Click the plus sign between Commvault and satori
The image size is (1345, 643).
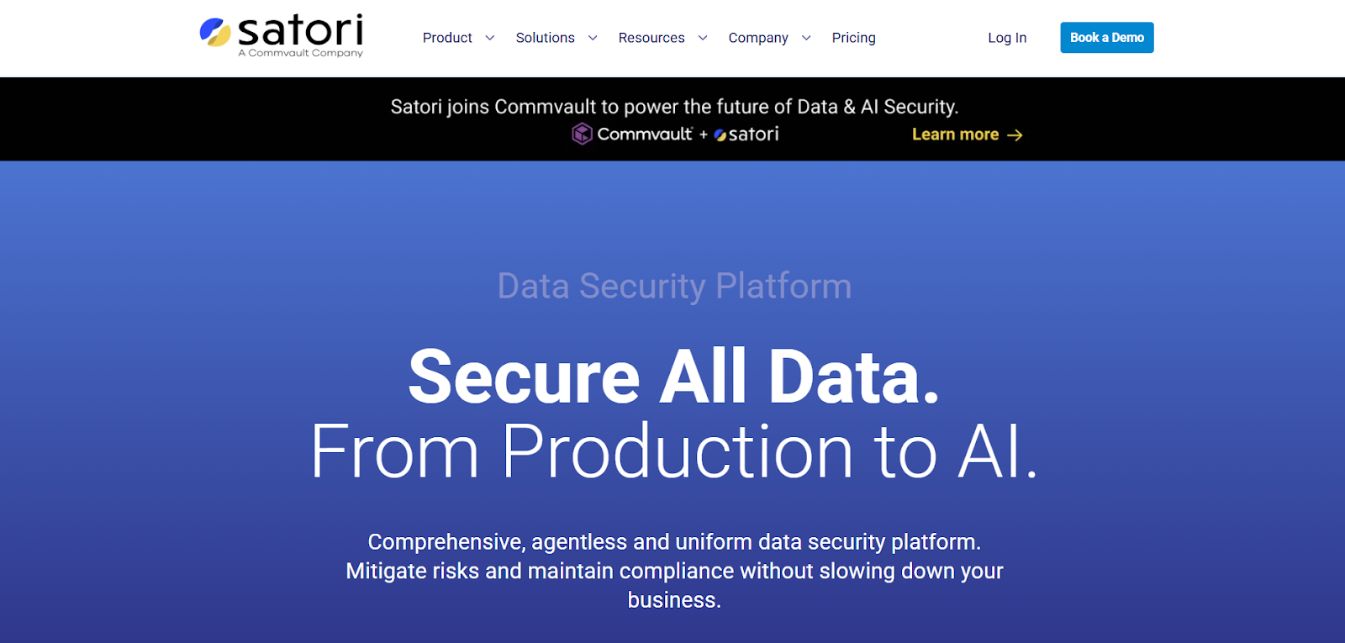point(702,134)
